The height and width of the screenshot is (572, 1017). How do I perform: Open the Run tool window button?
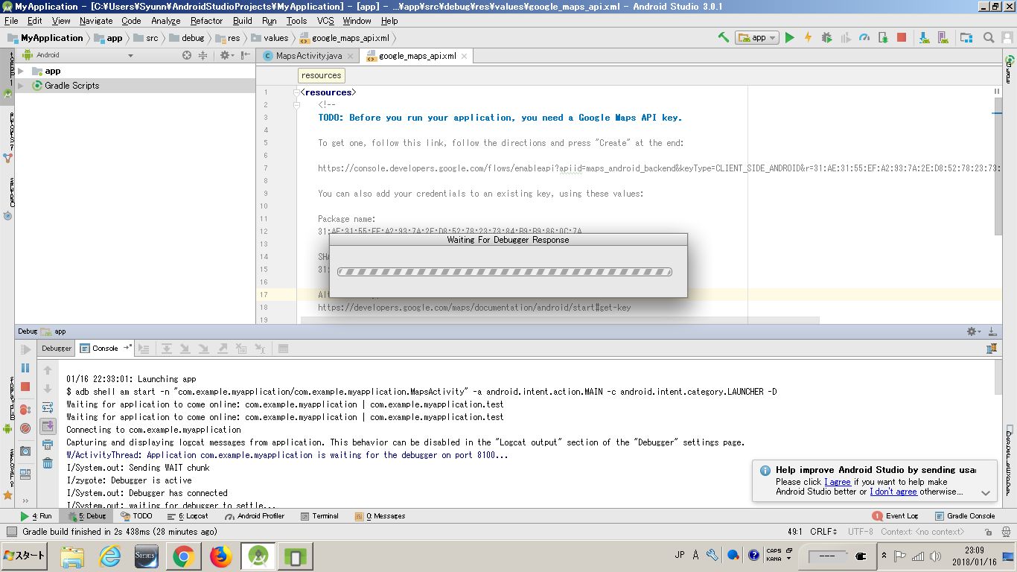click(36, 515)
